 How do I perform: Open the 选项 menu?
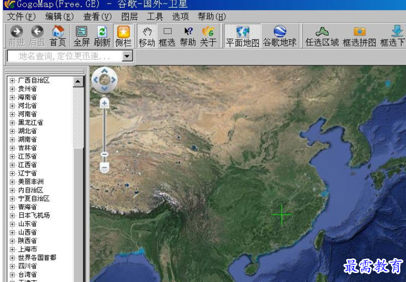click(180, 17)
